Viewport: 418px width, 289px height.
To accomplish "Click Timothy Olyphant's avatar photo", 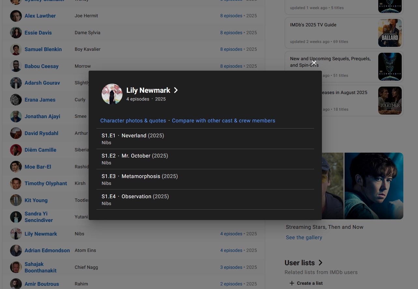I will 16,184.
